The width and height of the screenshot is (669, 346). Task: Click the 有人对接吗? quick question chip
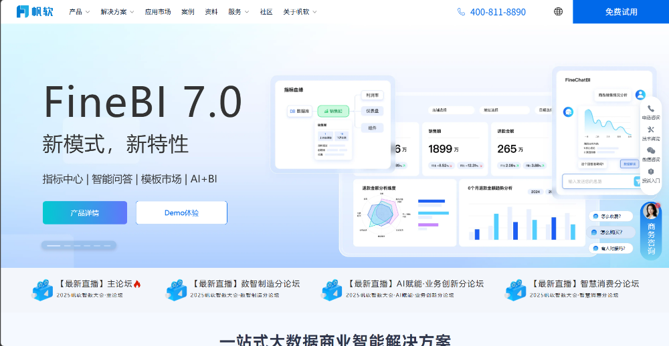(x=611, y=248)
